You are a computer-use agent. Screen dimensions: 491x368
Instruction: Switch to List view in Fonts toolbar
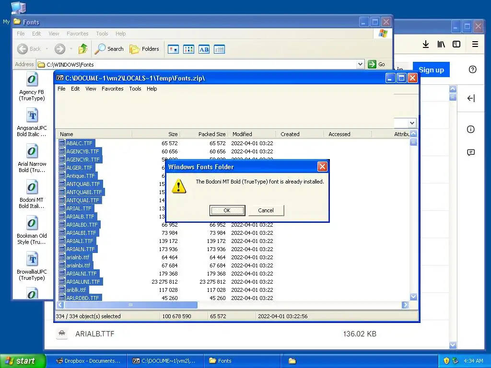pyautogui.click(x=188, y=49)
